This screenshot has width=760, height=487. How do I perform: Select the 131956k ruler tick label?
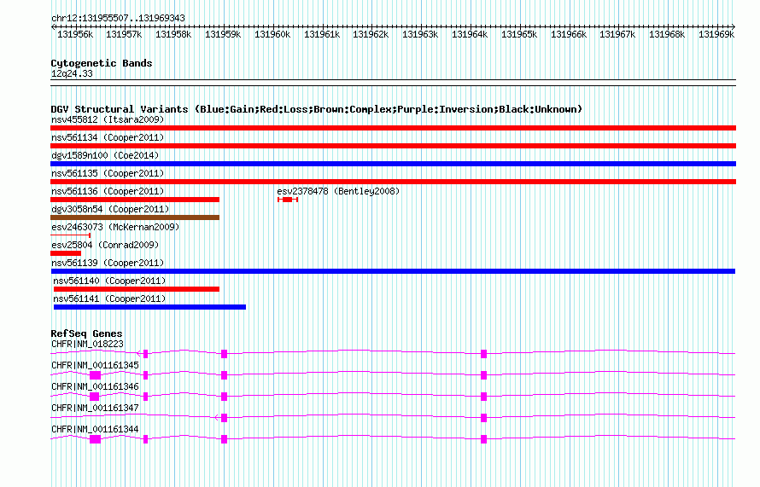75,34
